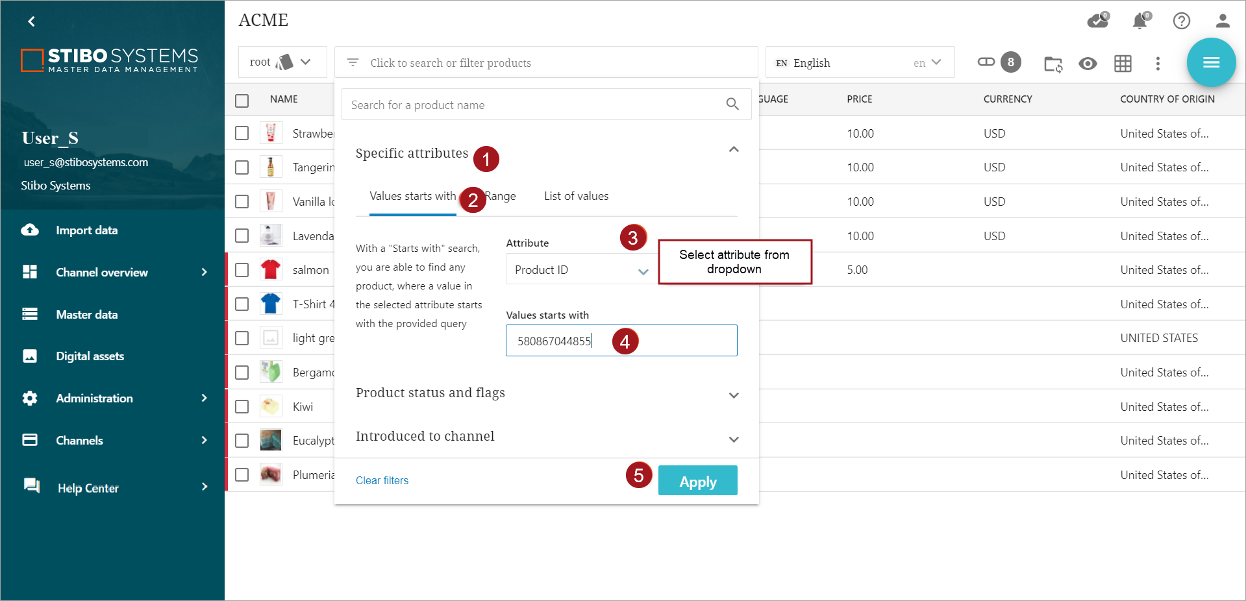Click the three-dot more options icon
Screen dimensions: 1246x601
[1157, 64]
